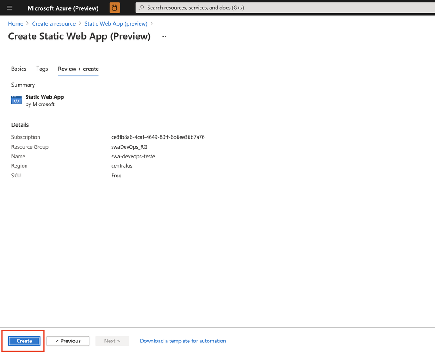
Task: Focus the Search resources search box
Action: point(285,8)
